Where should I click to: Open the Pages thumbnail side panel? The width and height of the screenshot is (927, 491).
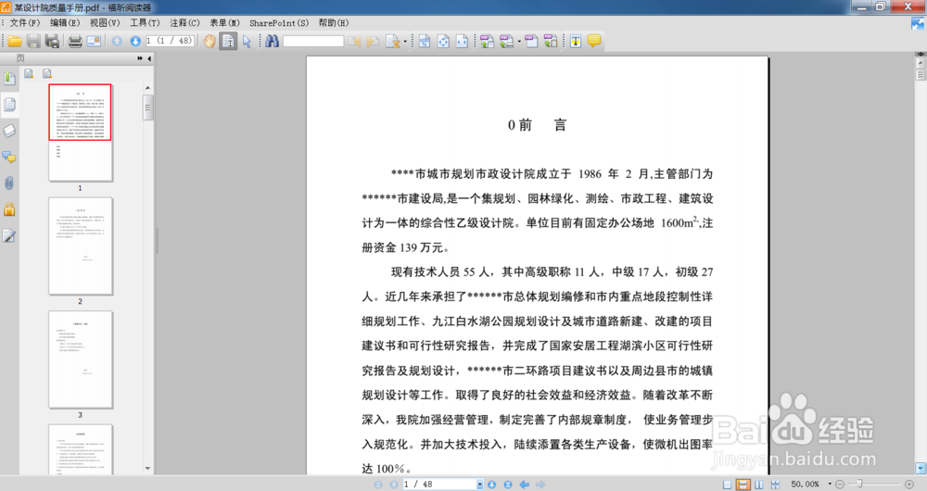point(9,105)
